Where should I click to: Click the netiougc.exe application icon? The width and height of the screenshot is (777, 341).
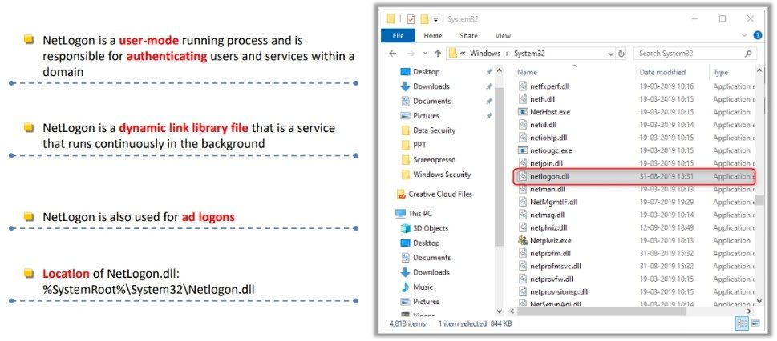click(522, 150)
